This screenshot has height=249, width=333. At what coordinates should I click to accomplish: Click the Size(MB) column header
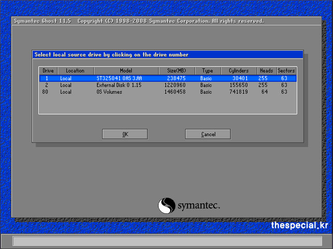176,70
